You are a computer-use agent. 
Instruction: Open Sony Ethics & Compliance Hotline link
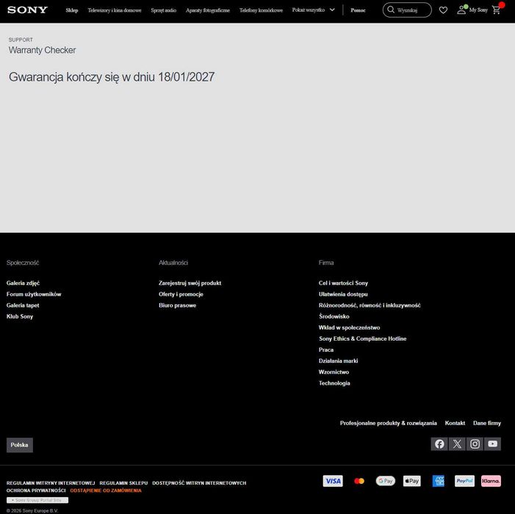click(x=363, y=339)
